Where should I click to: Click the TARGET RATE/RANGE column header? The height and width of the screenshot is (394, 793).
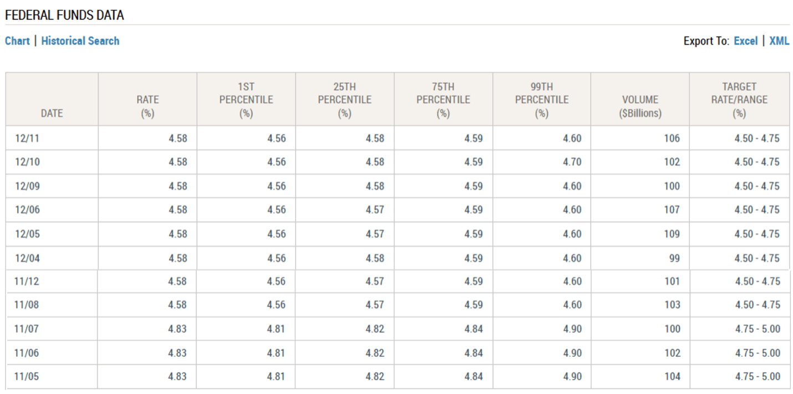(739, 100)
